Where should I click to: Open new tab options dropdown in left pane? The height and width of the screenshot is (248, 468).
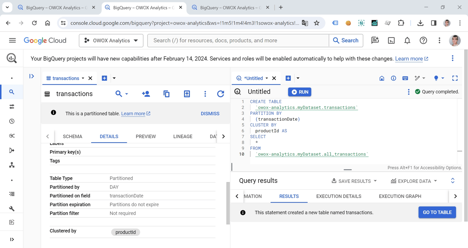tap(114, 78)
